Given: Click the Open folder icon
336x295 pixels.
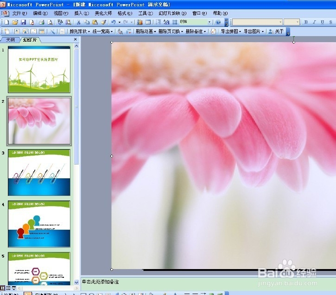Looking at the screenshot, I should pyautogui.click(x=15, y=22).
